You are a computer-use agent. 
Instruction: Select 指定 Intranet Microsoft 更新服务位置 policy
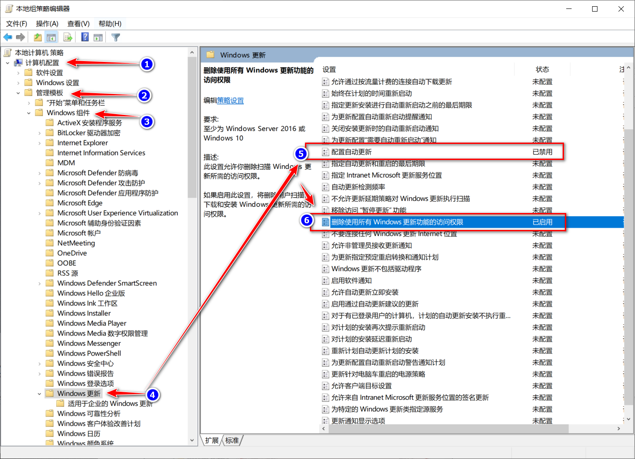pyautogui.click(x=387, y=175)
